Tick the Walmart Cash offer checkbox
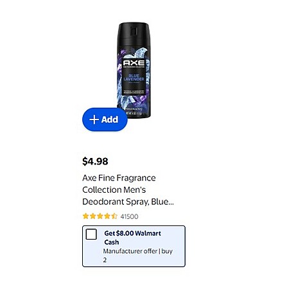The width and height of the screenshot is (289, 289). click(91, 234)
